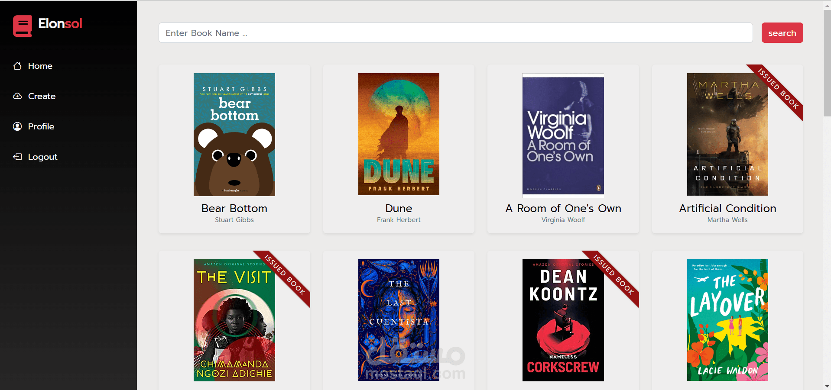Open the Dean Koontz Corkscrew cover
Viewport: 831px width, 390px height.
tap(563, 320)
